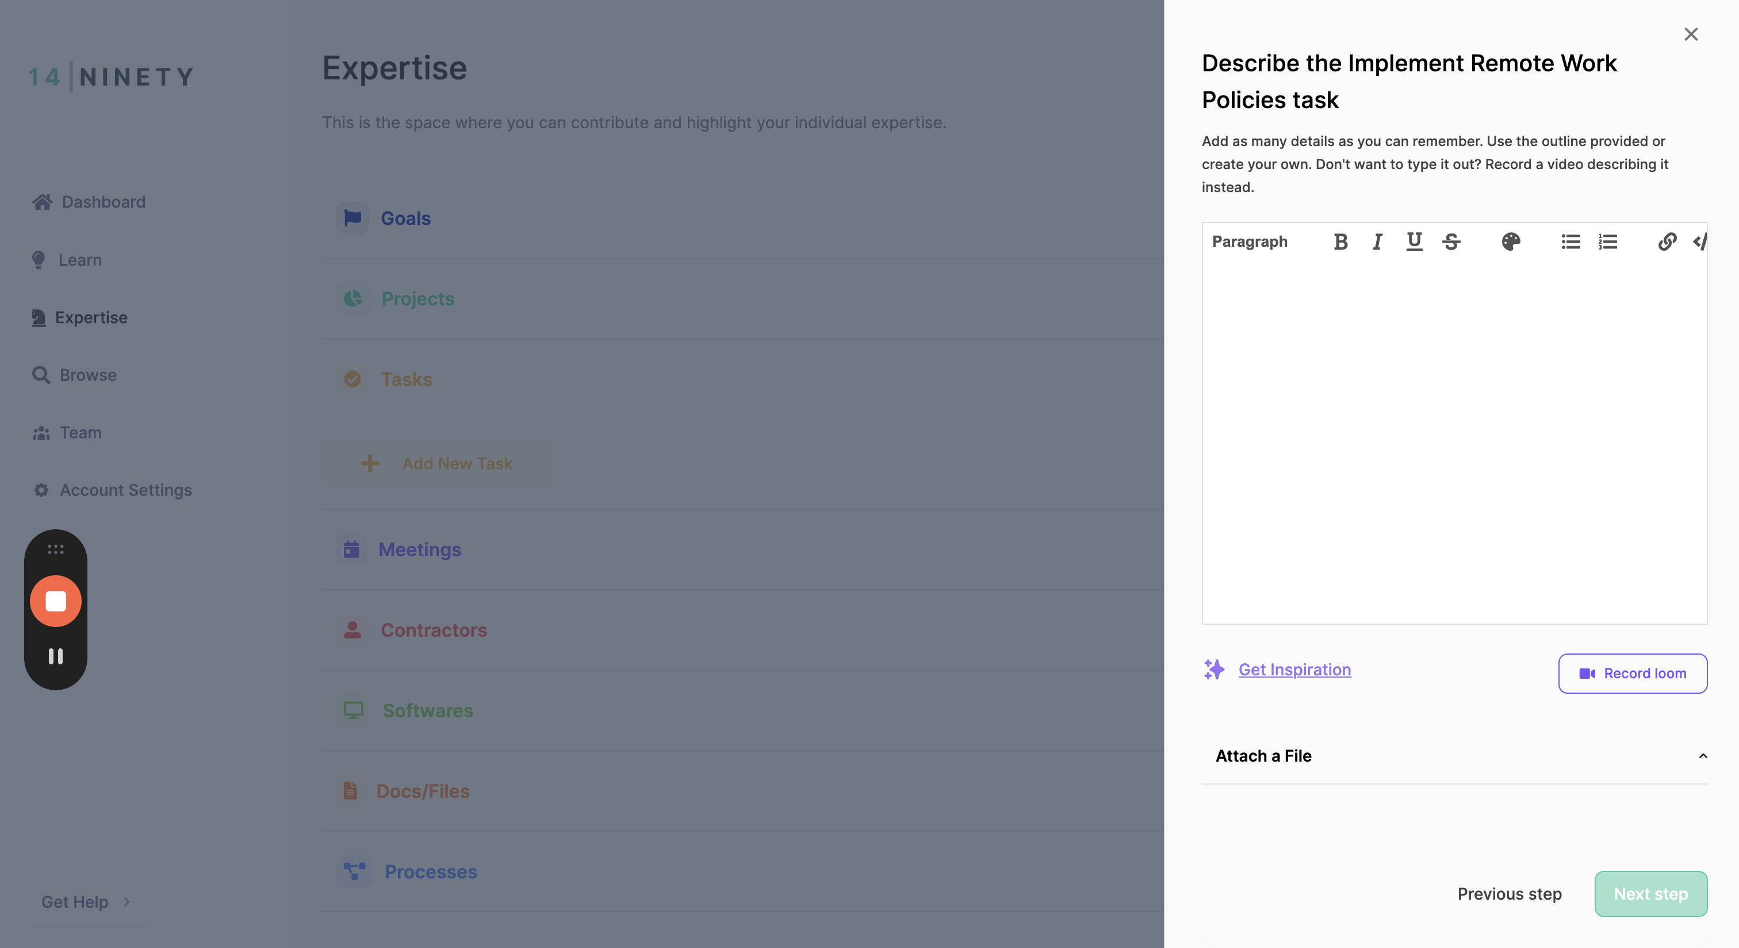Open Dashboard in the sidebar
The image size is (1739, 948).
(89, 202)
